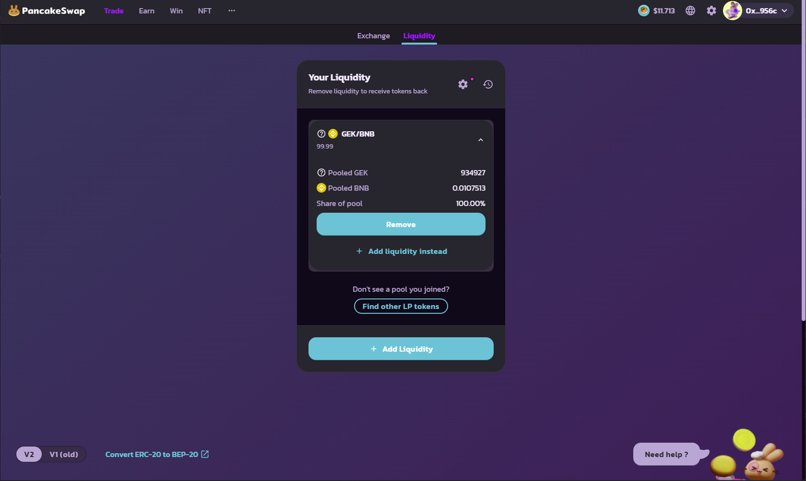Click the $11.713 CAKE price
This screenshot has height=481, width=806.
tap(664, 11)
